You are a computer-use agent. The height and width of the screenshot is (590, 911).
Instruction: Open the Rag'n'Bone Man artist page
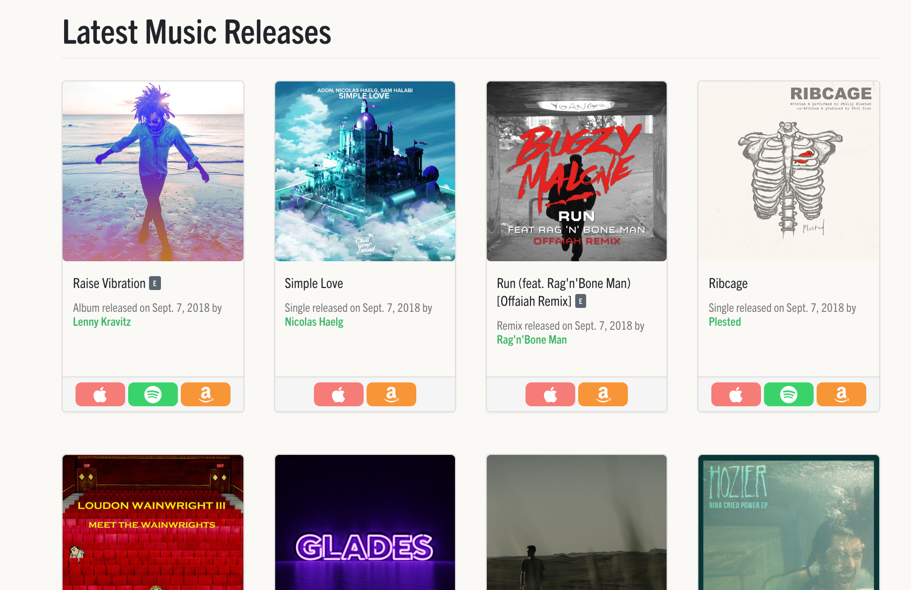[x=531, y=340]
